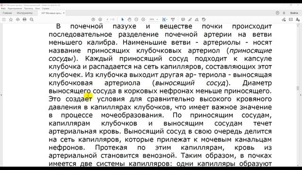Click the current page number field
The height and width of the screenshot is (170, 302).
108,19
